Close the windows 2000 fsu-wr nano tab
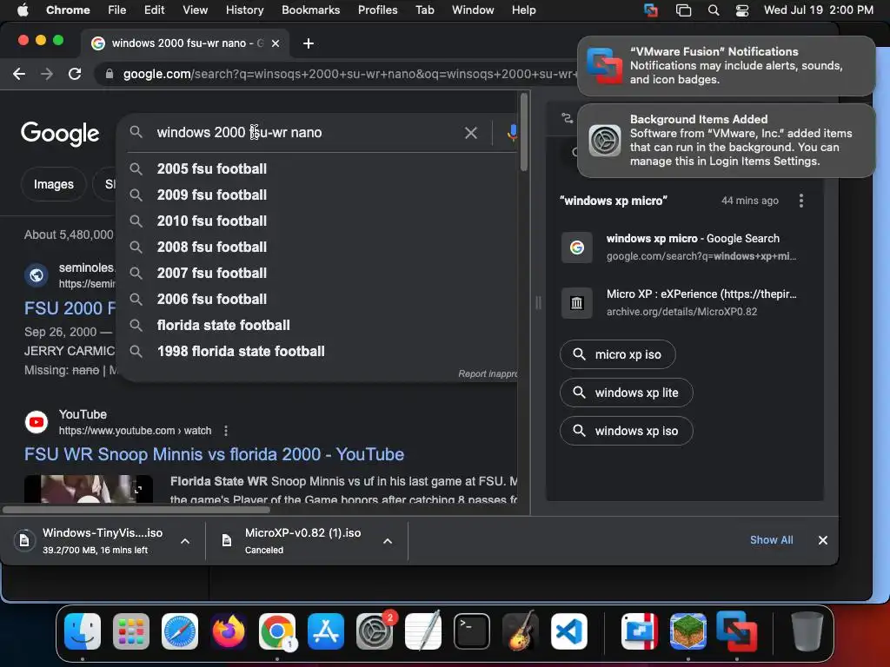 coord(276,43)
